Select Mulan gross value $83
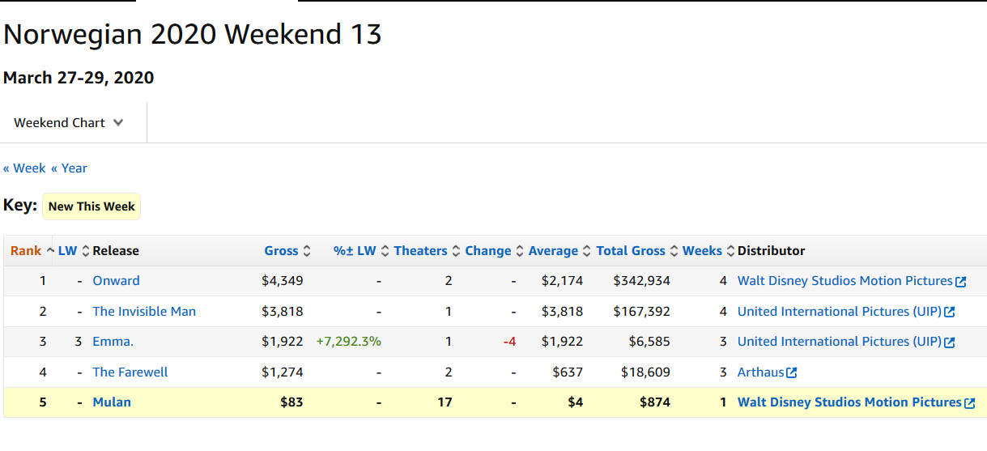The image size is (987, 451). click(292, 402)
